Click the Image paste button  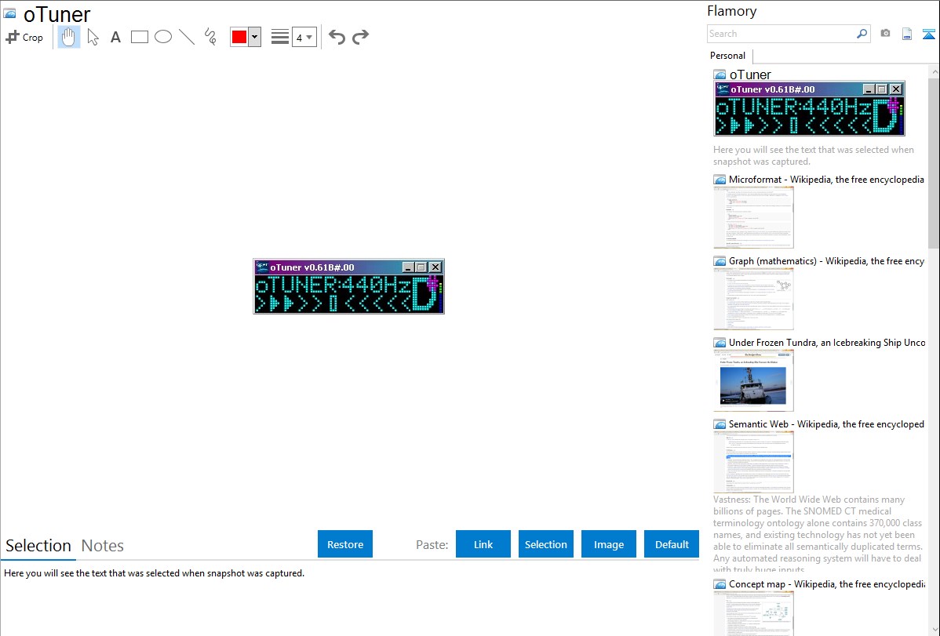point(609,544)
